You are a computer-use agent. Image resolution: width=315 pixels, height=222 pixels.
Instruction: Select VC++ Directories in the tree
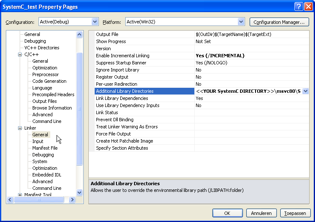click(41, 48)
